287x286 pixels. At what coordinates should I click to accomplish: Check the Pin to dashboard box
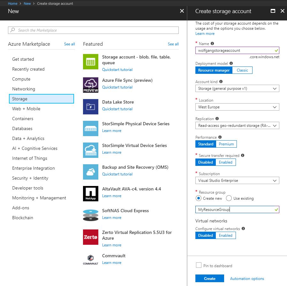198,266
